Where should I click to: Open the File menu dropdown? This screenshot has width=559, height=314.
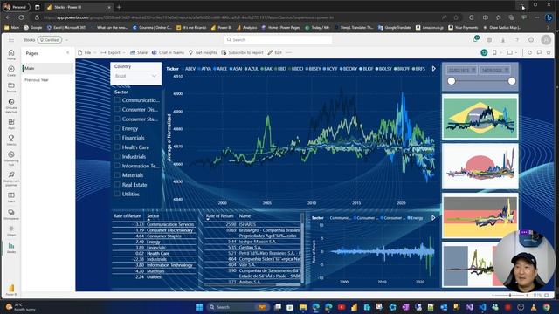click(x=87, y=52)
